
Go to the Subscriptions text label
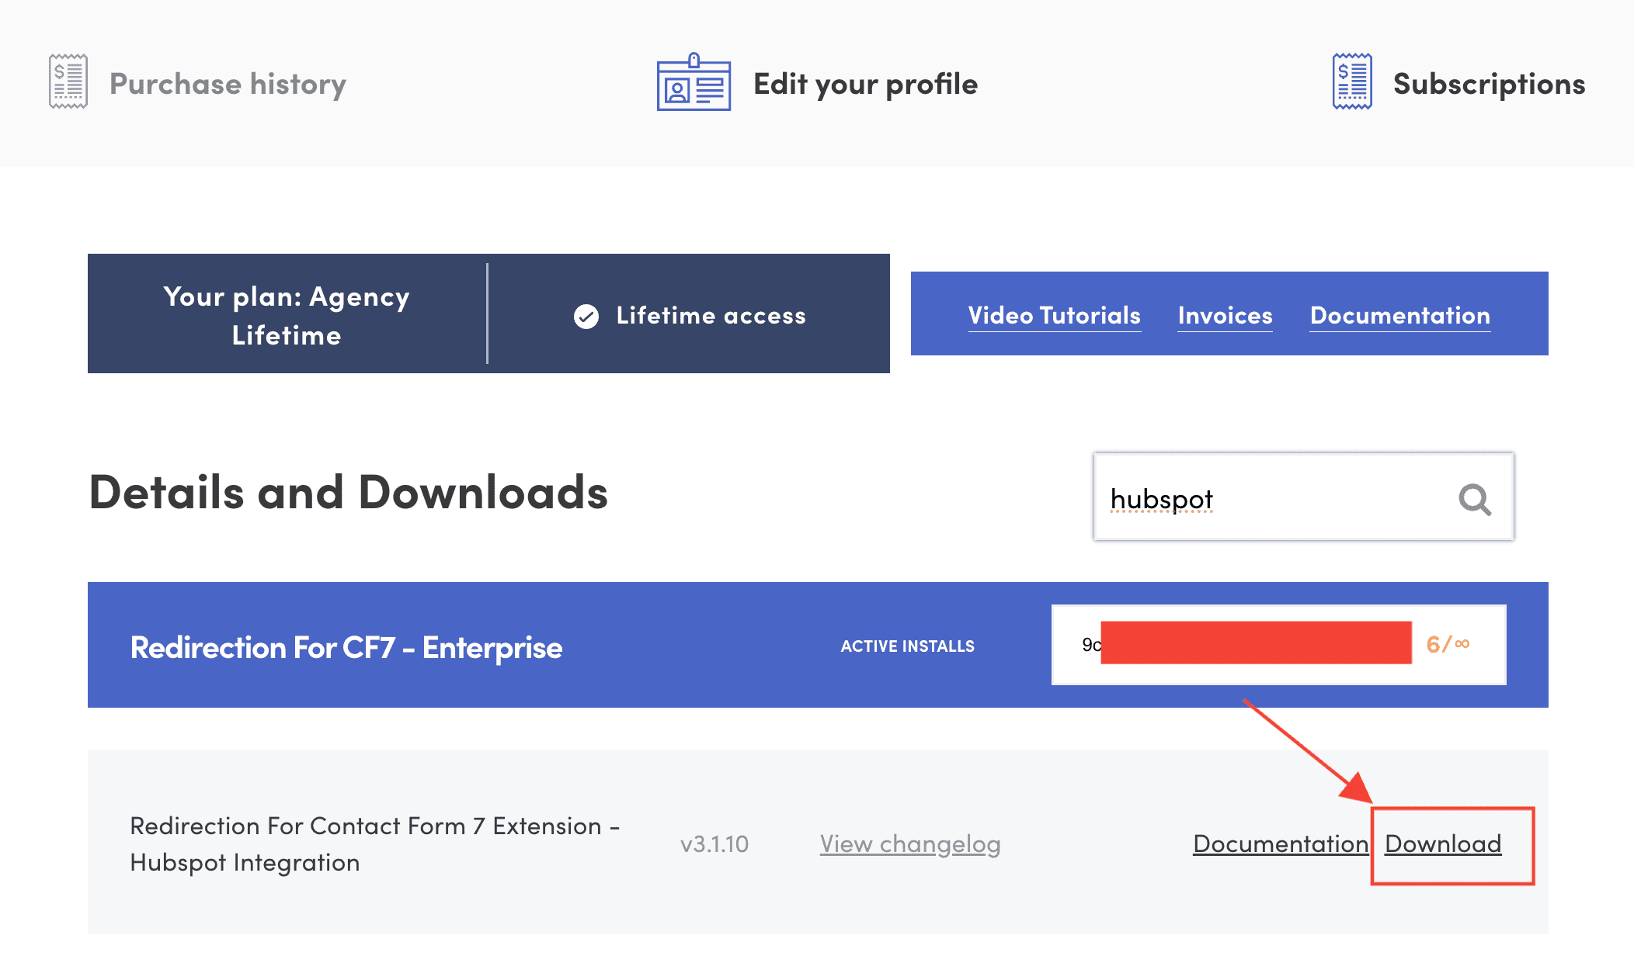click(x=1489, y=84)
